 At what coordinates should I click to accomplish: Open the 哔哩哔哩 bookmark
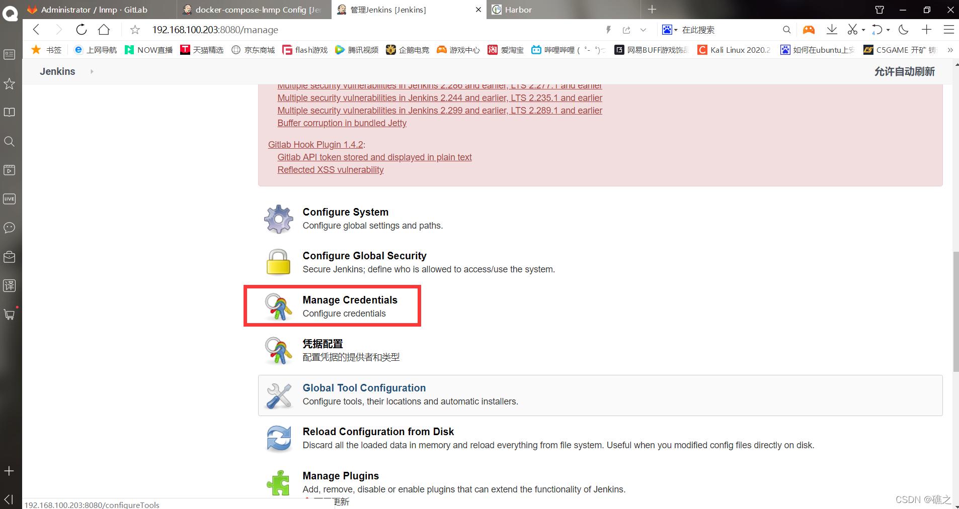(569, 50)
